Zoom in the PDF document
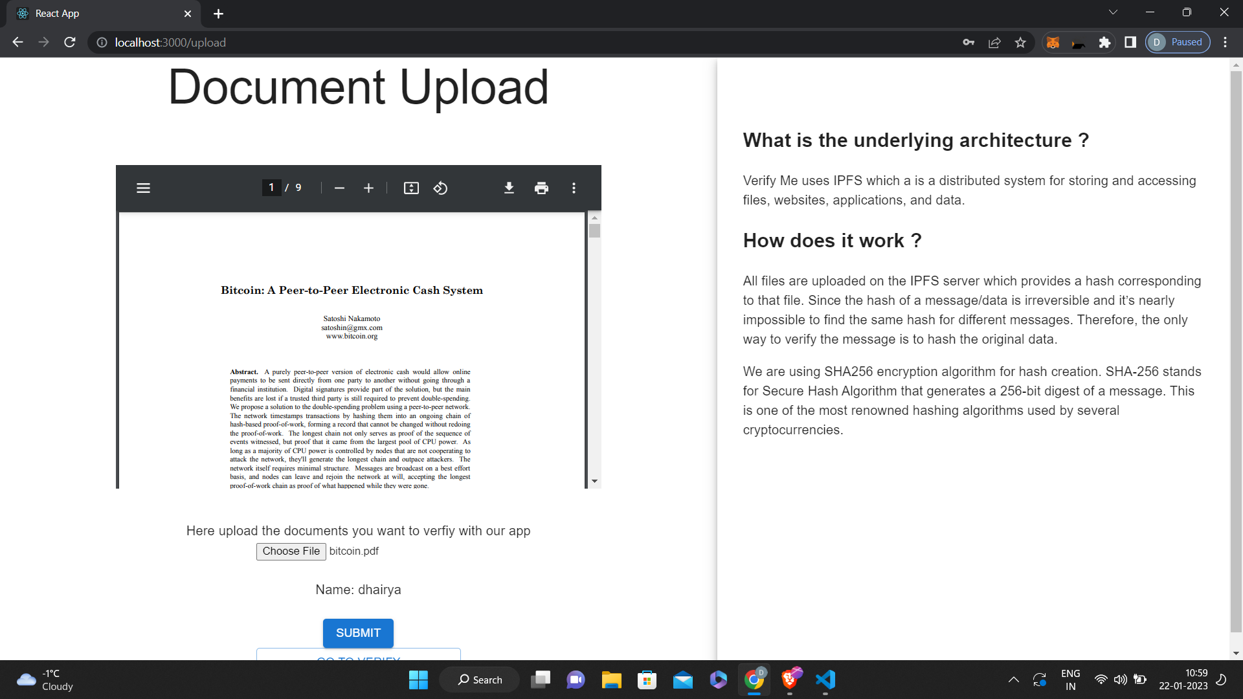The width and height of the screenshot is (1243, 699). (x=368, y=188)
